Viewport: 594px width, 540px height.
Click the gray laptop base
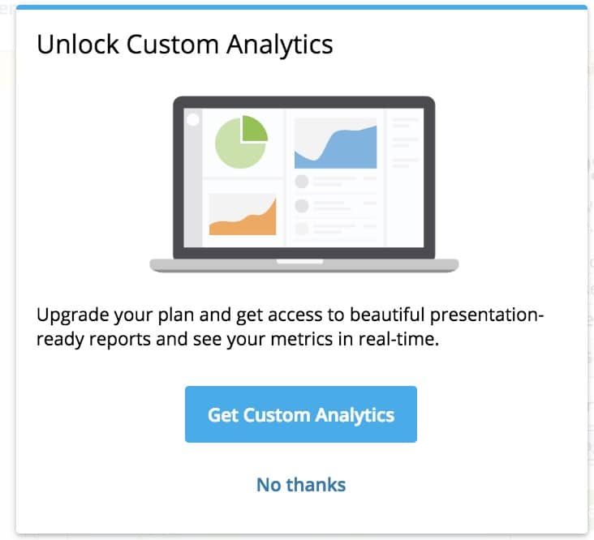[304, 266]
